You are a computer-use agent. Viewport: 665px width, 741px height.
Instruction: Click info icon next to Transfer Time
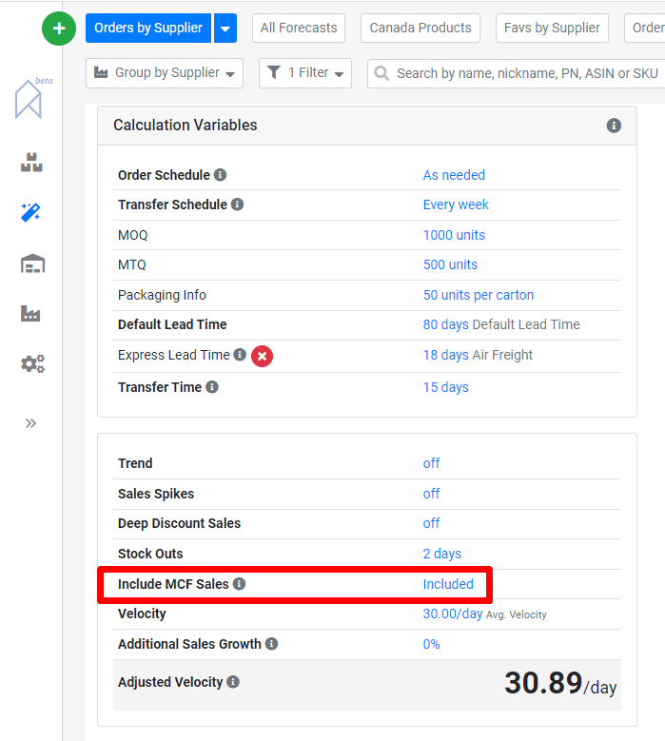pos(212,387)
